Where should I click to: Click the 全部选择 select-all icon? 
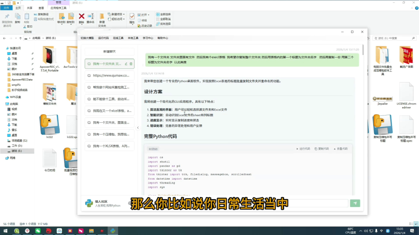(158, 14)
